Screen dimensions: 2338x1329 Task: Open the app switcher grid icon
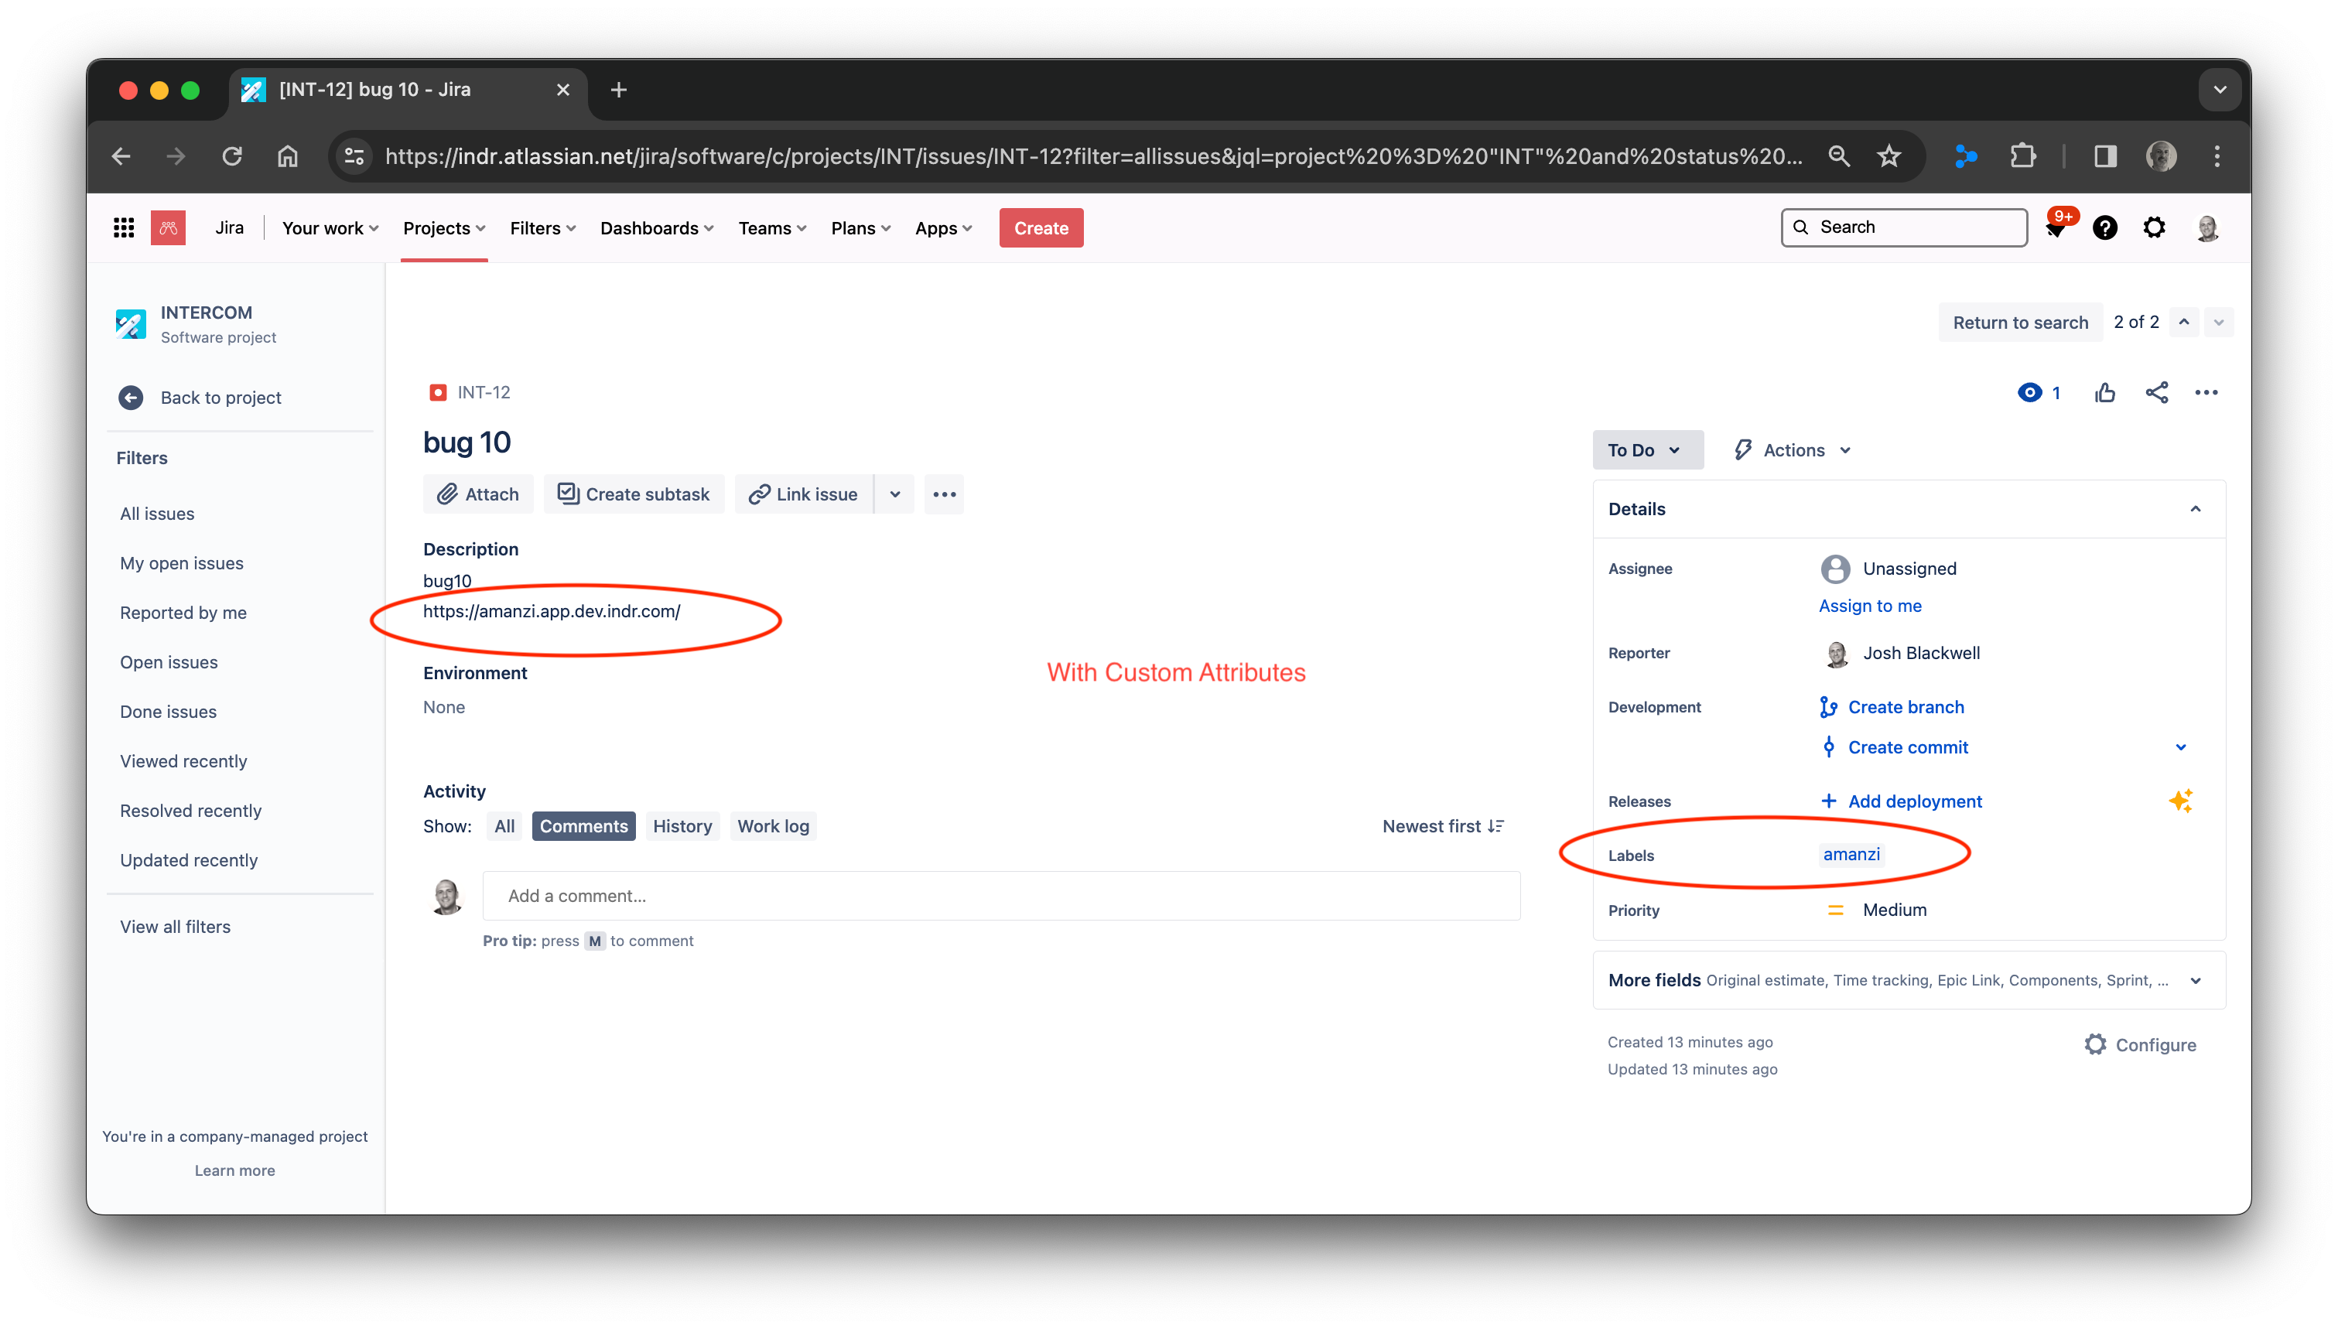[123, 227]
